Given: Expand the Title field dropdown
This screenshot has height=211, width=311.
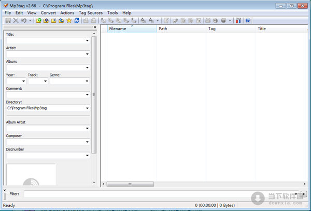Looking at the screenshot, I should [x=87, y=40].
